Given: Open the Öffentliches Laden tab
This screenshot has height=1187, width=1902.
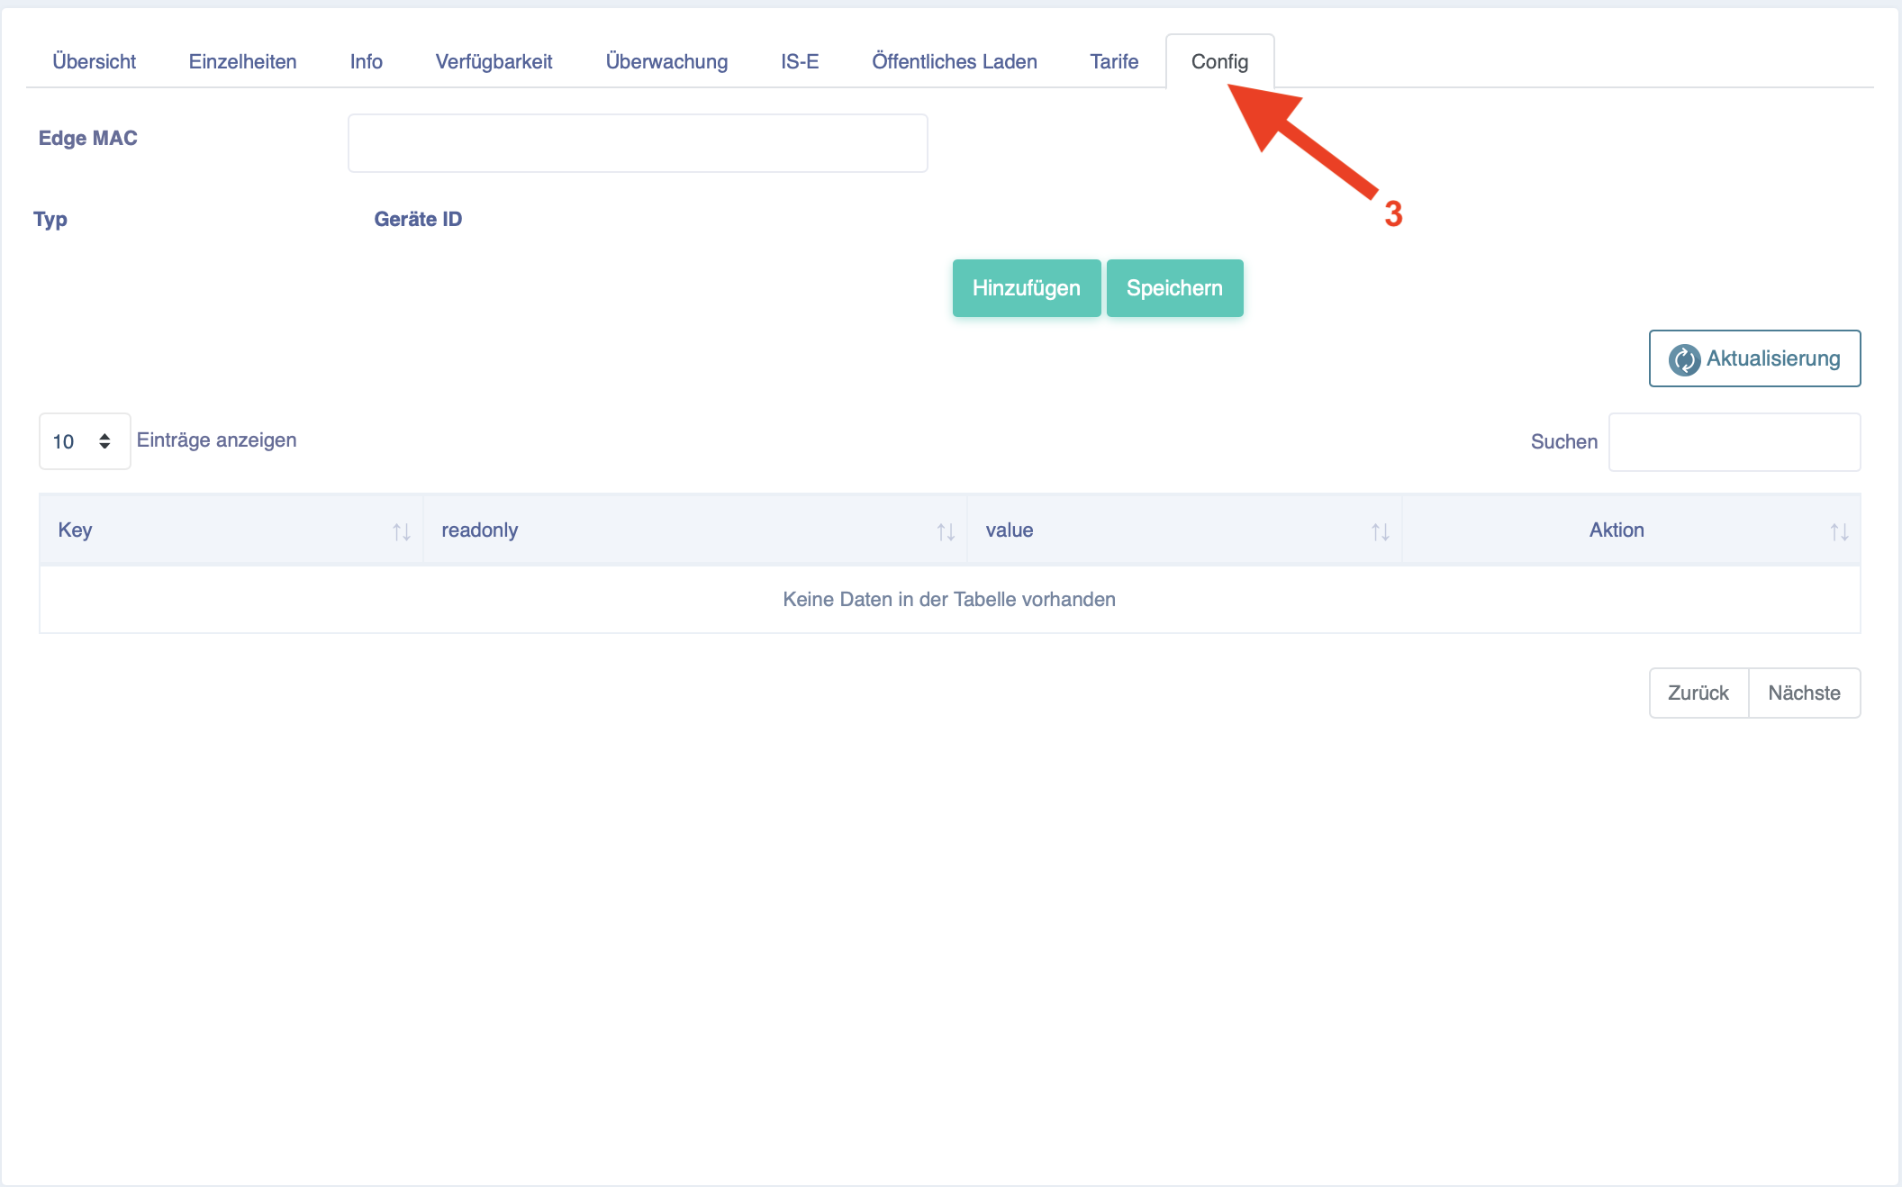Looking at the screenshot, I should [955, 61].
